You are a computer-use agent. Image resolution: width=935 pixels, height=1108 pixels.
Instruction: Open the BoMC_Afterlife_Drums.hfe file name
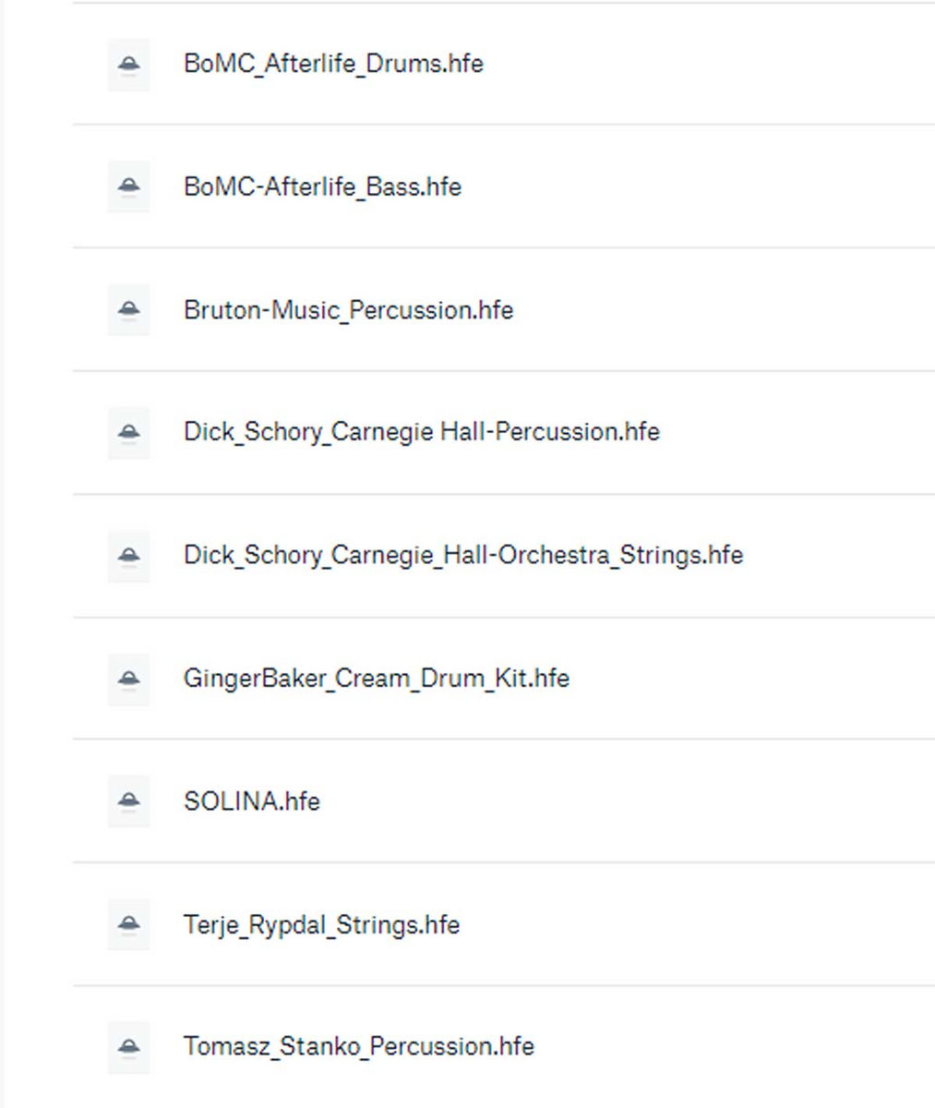[x=333, y=64]
